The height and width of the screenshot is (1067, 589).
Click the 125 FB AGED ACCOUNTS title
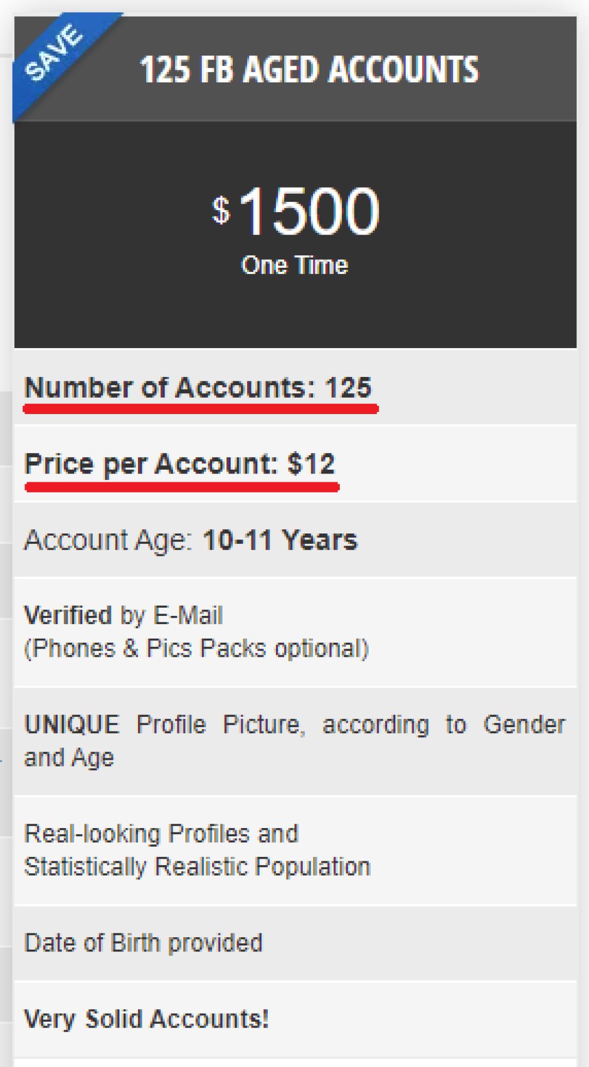point(309,70)
